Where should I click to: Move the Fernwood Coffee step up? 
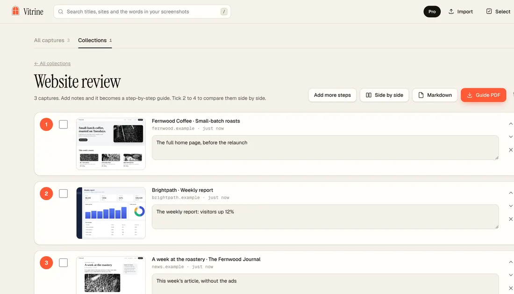pos(510,124)
